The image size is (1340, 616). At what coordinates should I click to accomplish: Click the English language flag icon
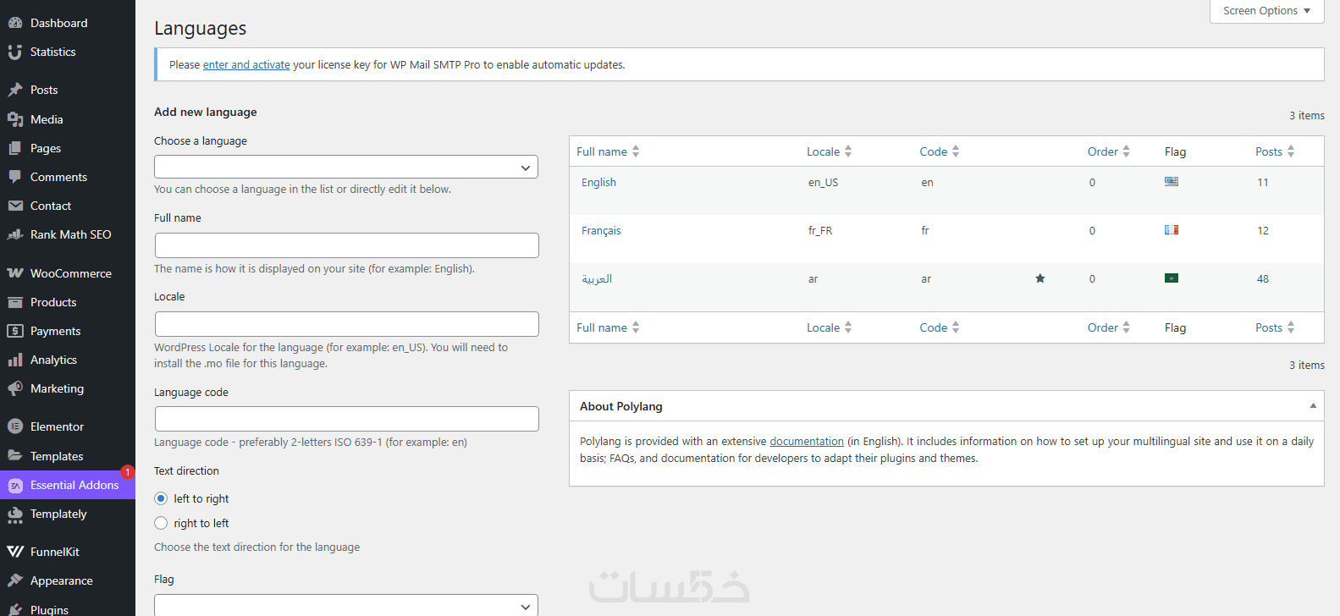click(1172, 181)
